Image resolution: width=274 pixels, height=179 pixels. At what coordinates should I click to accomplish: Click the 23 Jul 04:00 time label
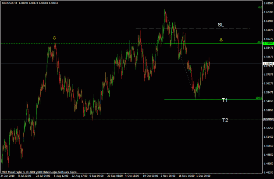point(43,176)
